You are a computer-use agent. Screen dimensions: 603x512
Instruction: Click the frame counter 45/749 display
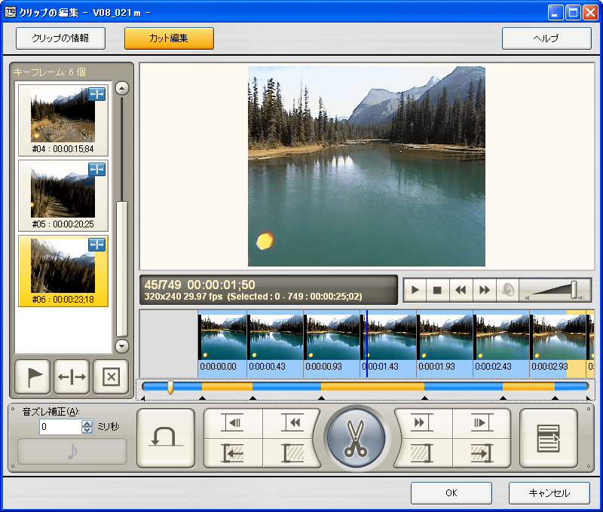pyautogui.click(x=163, y=285)
